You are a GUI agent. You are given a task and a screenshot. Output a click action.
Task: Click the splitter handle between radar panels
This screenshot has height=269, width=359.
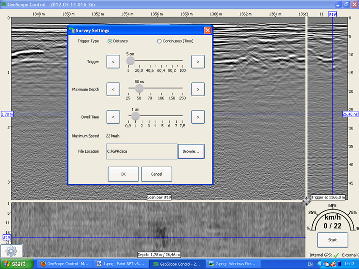pos(307,200)
